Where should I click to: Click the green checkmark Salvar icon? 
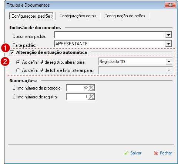coord(126,153)
